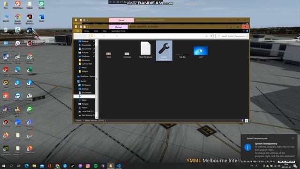Open OneDrive pinned in Quick access
Viewport: 300px width, 169px height.
[85, 56]
